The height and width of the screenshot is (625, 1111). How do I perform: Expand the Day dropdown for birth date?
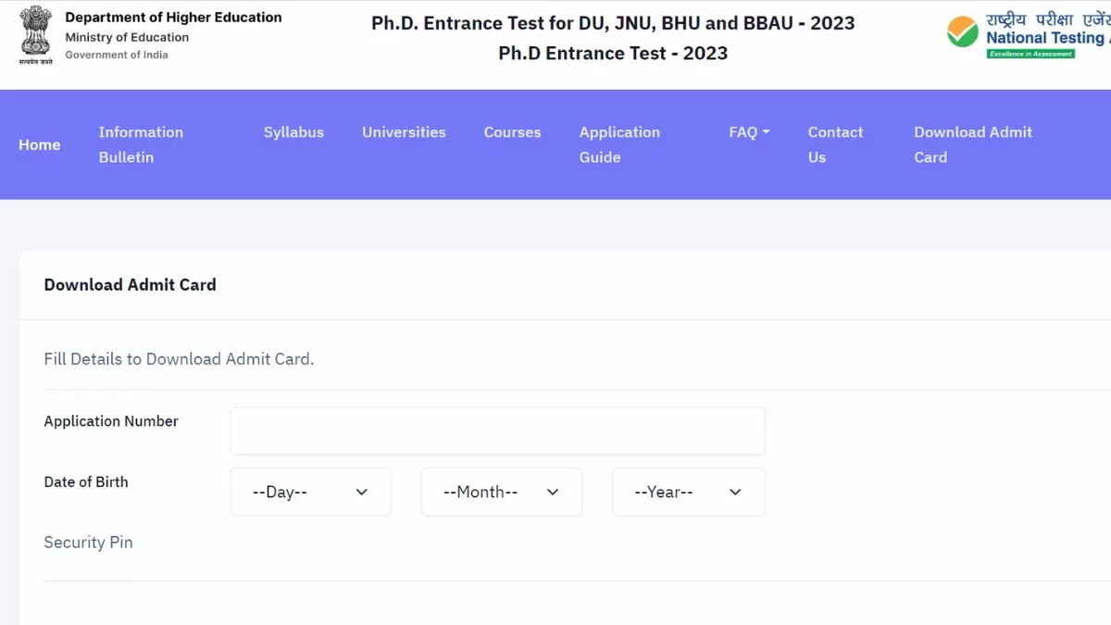pos(311,492)
